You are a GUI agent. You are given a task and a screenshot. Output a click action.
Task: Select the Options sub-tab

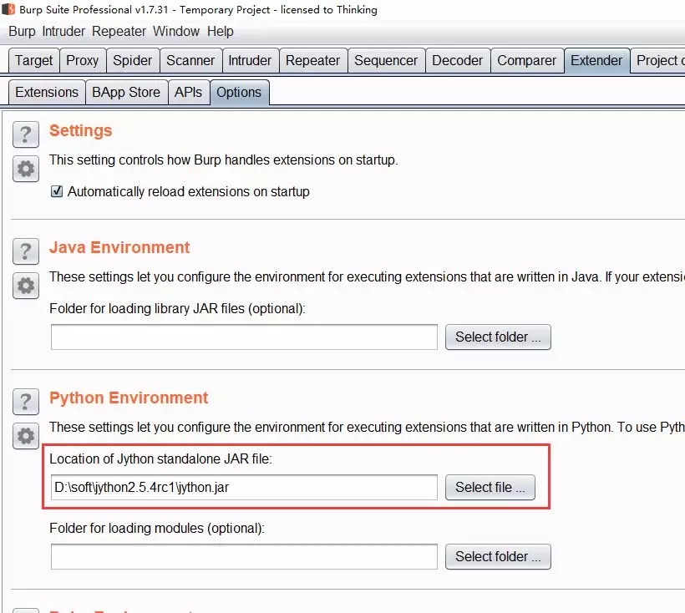(x=239, y=92)
